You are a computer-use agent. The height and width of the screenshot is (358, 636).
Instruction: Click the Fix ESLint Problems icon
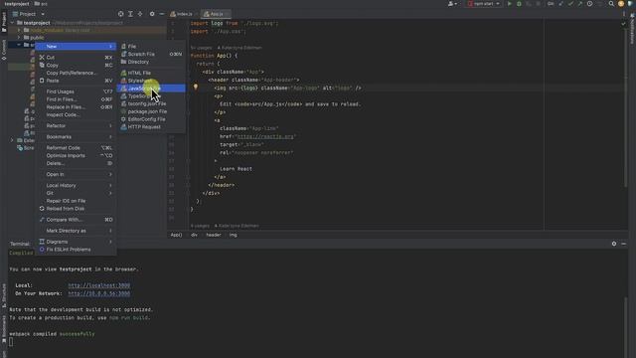(x=42, y=250)
